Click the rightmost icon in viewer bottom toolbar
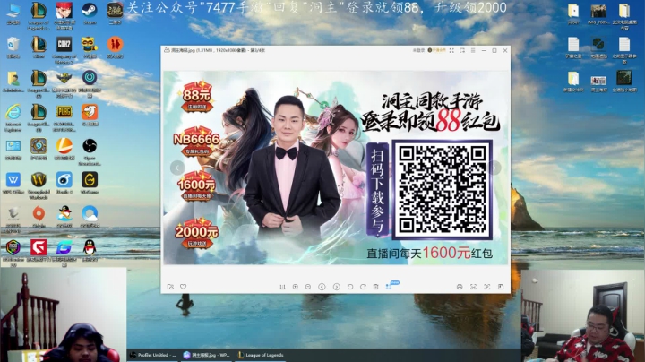645x362 pixels. [x=501, y=287]
